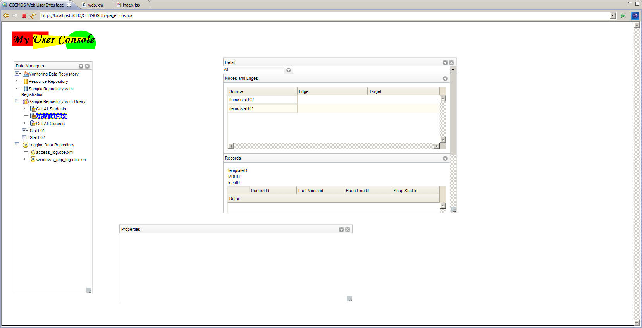The image size is (642, 328).
Task: Select Resource Repository
Action: click(48, 81)
